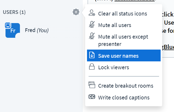
Task: Choose Save user names option
Action: tap(118, 56)
